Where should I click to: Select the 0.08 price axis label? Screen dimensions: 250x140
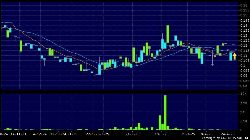coord(244,86)
